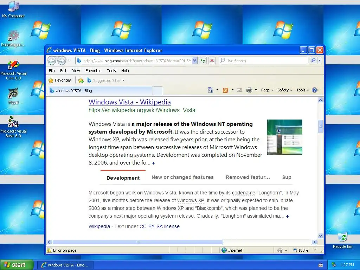
Task: Switch to New or changed features tab
Action: (x=182, y=177)
